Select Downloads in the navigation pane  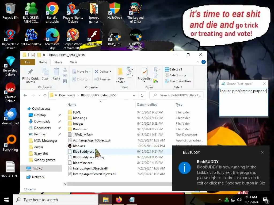[x=42, y=121]
